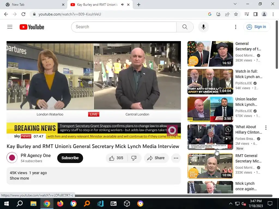Open 7-Zip from taskbar
The image size is (279, 209).
114,204
